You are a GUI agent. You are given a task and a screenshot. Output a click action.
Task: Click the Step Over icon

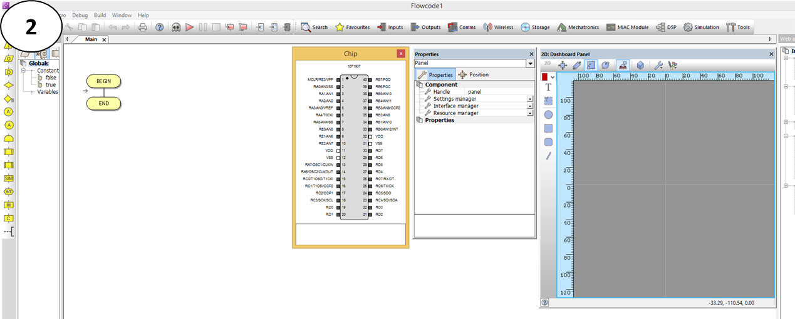point(243,28)
